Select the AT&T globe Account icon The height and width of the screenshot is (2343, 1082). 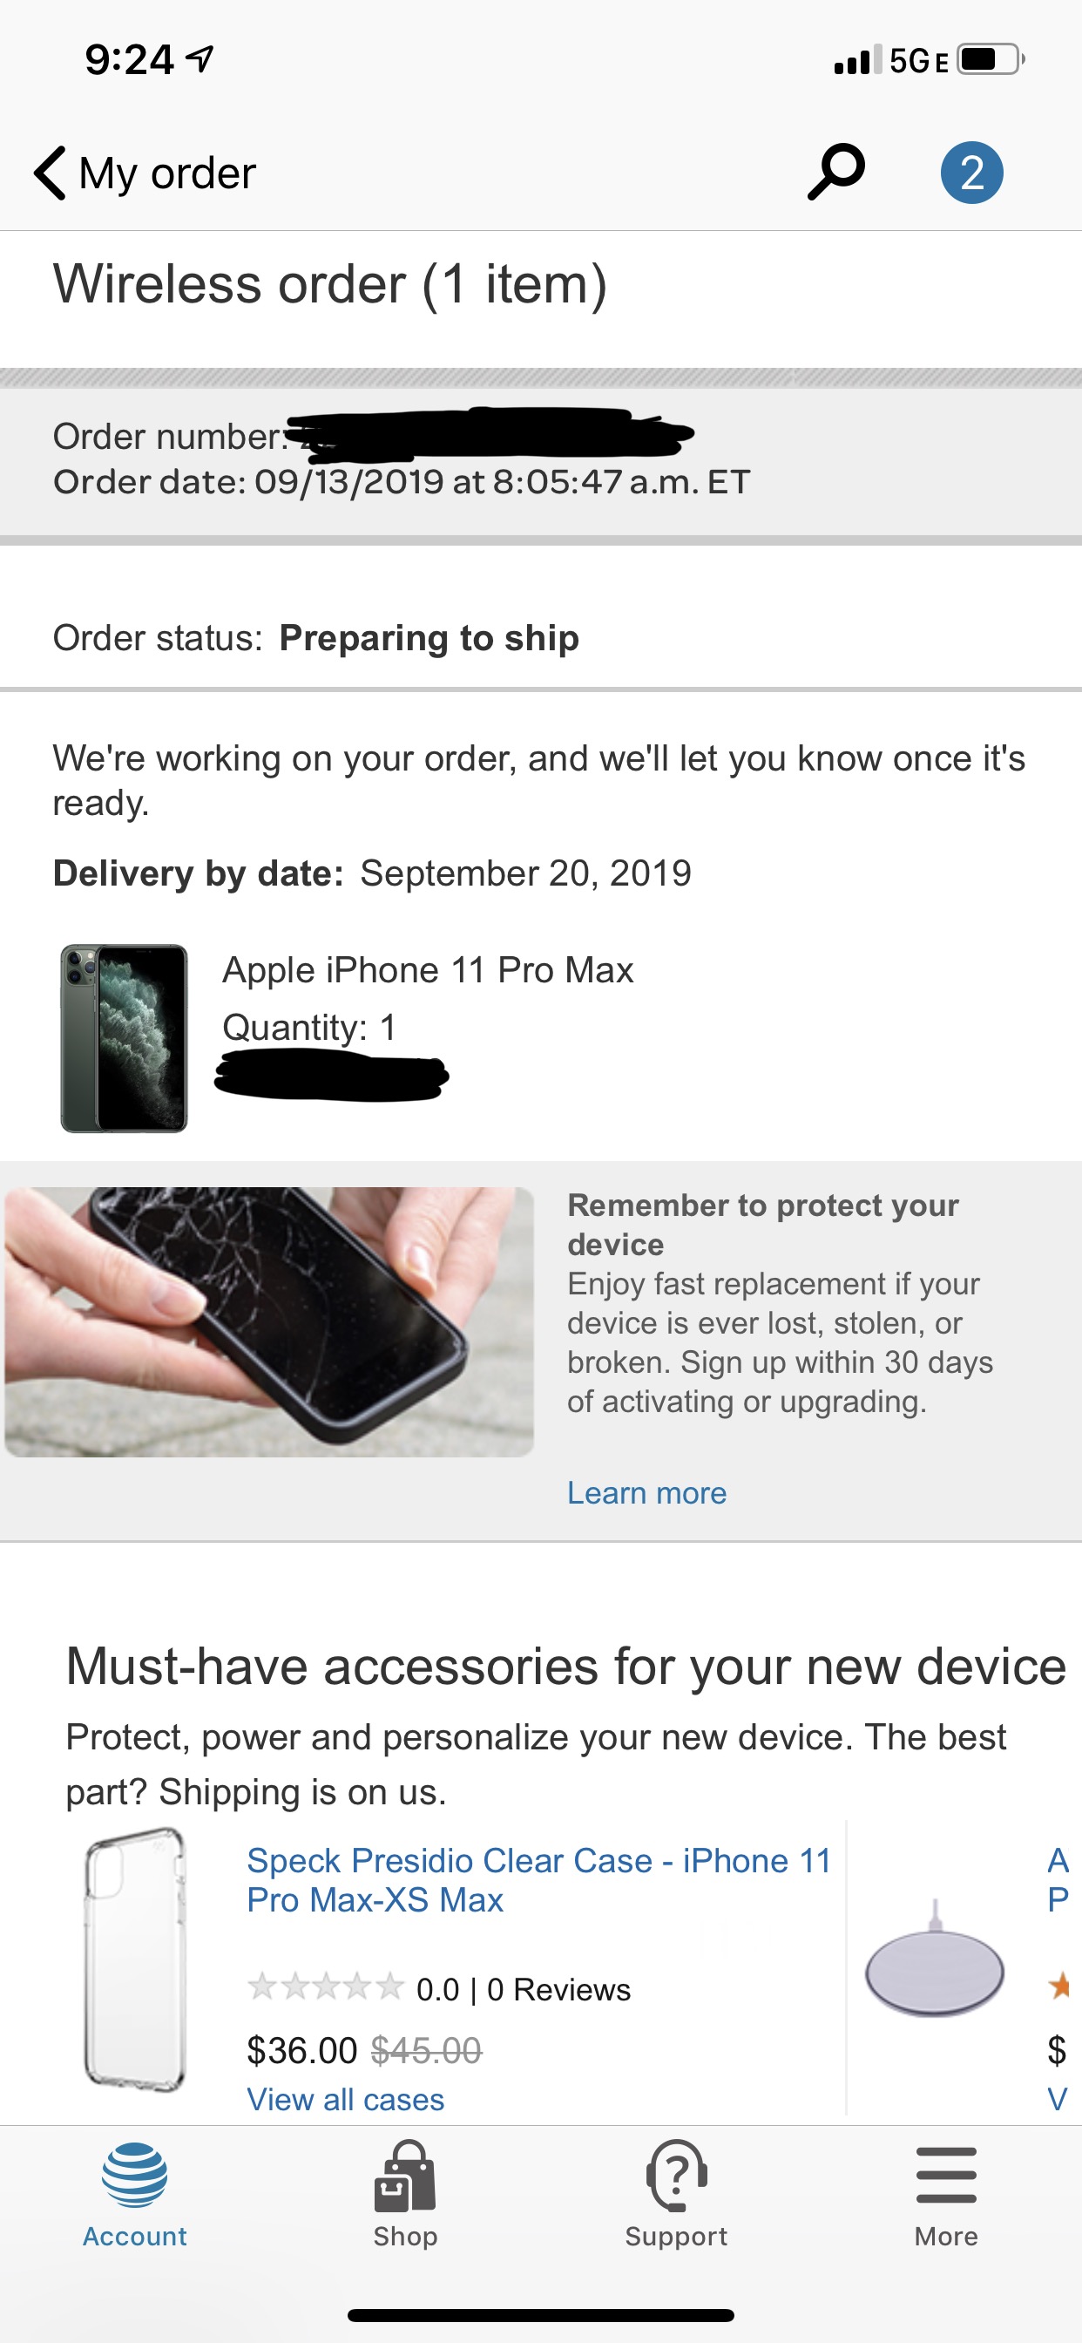coord(134,2175)
